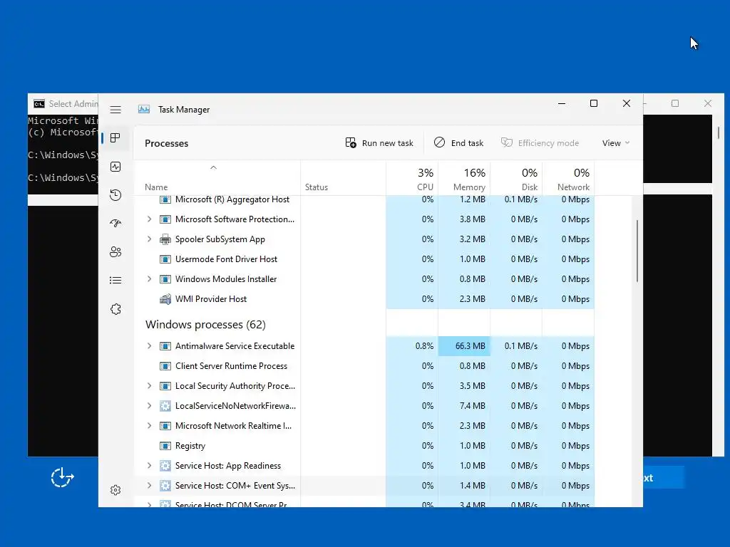The height and width of the screenshot is (547, 730).
Task: Sort processes by Disk column
Action: pyautogui.click(x=516, y=178)
